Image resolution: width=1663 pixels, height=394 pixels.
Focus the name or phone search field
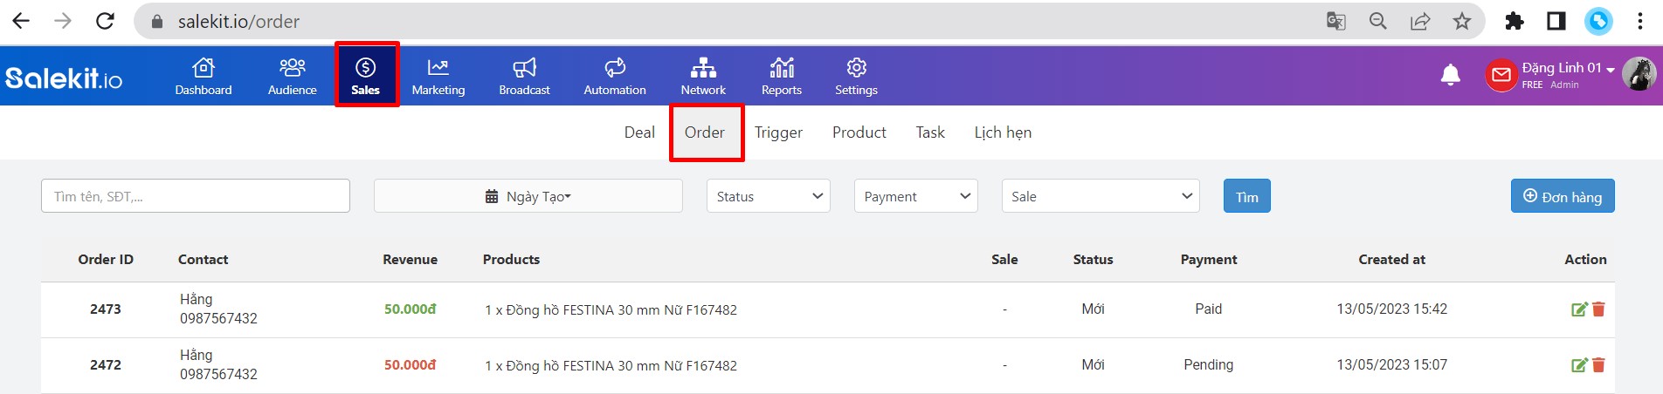click(196, 196)
